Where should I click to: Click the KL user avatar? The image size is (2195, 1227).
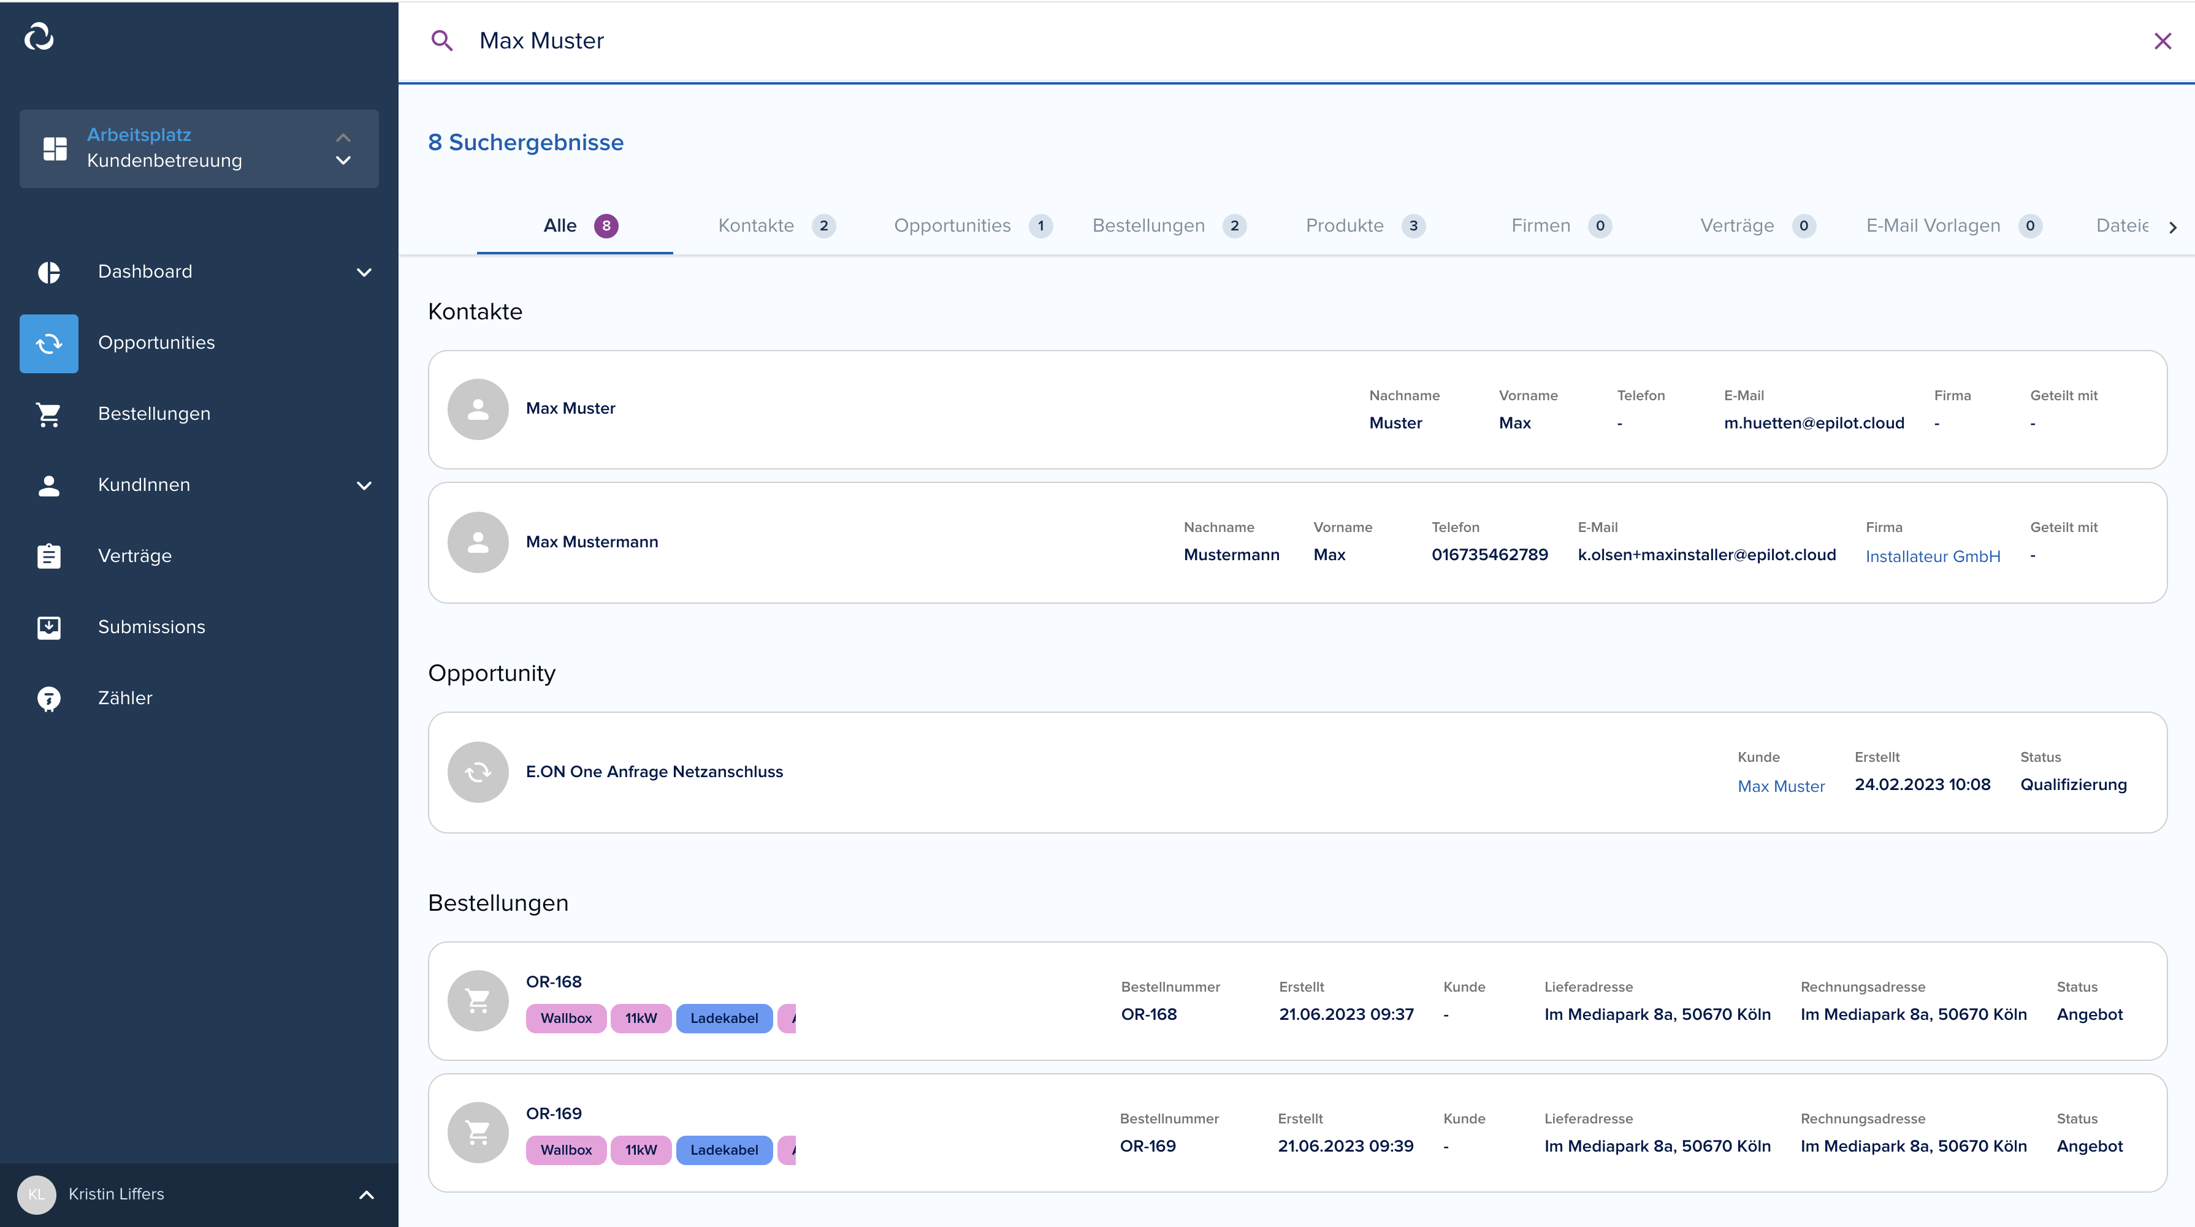point(37,1194)
